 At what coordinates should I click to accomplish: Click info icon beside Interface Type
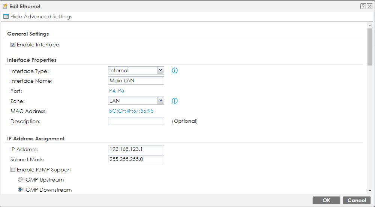tap(174, 70)
